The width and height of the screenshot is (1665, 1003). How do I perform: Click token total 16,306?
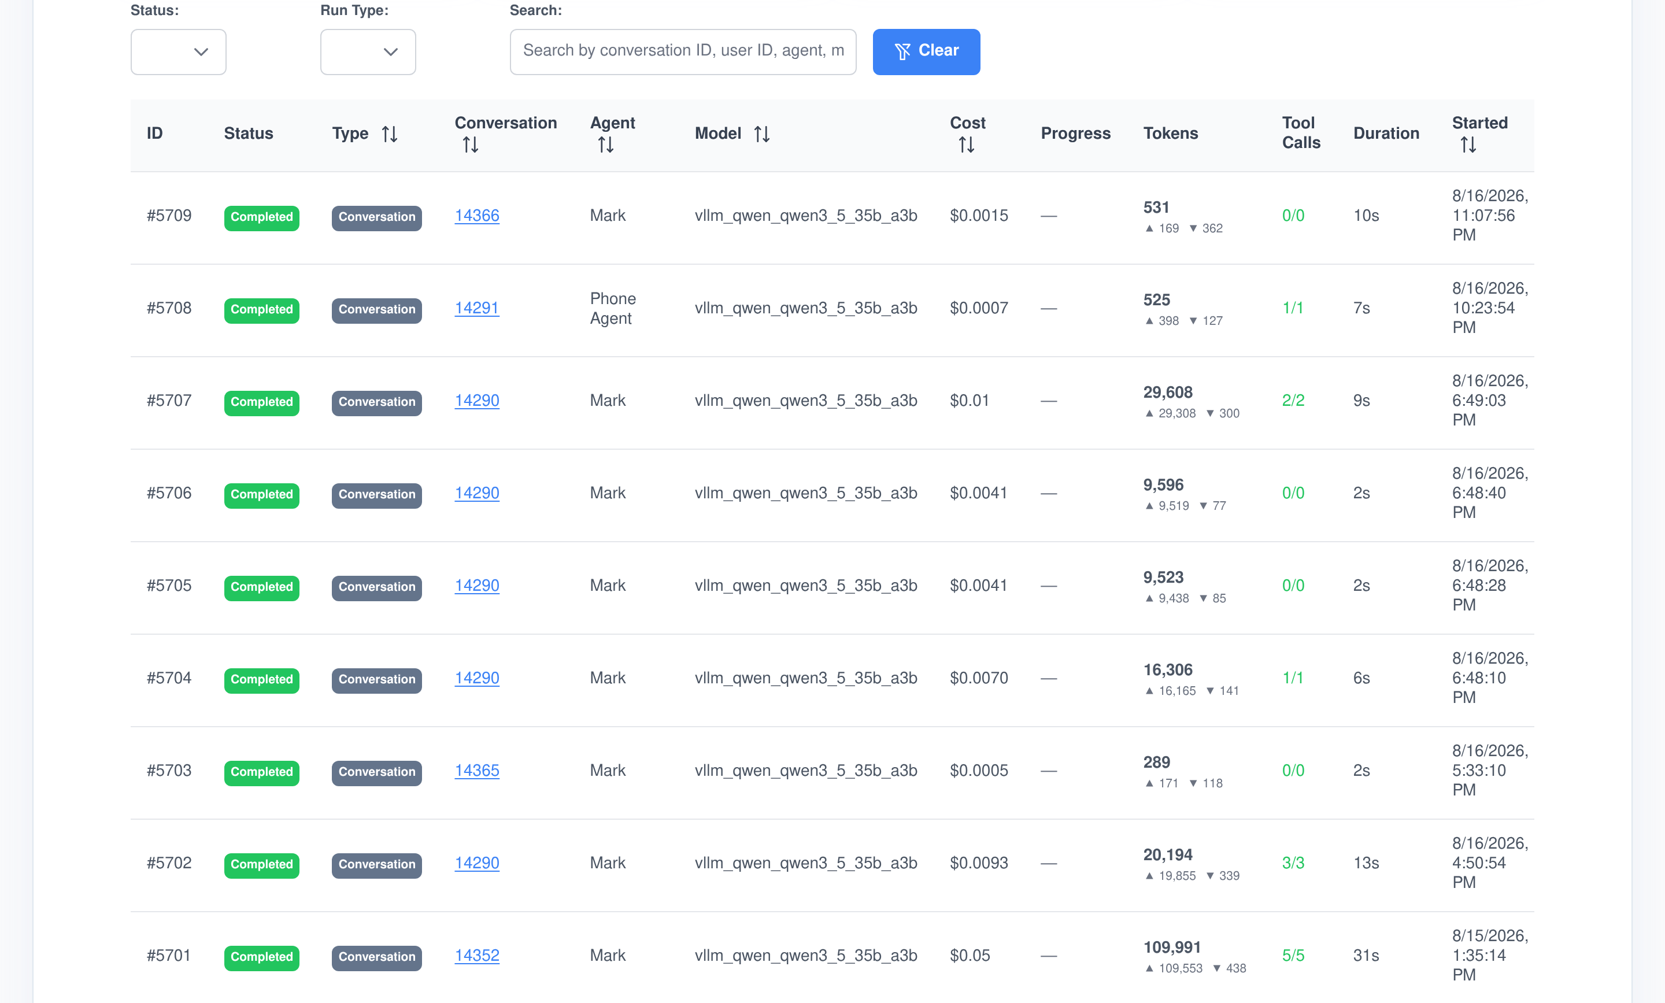tap(1168, 671)
